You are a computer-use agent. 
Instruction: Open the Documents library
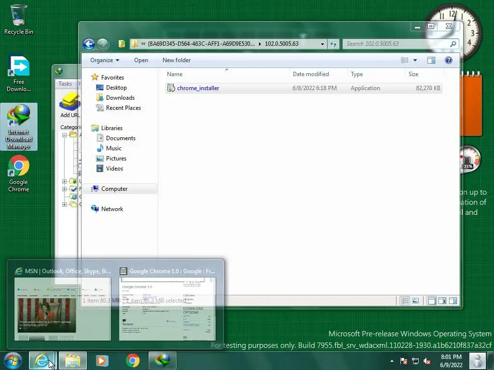coord(121,138)
